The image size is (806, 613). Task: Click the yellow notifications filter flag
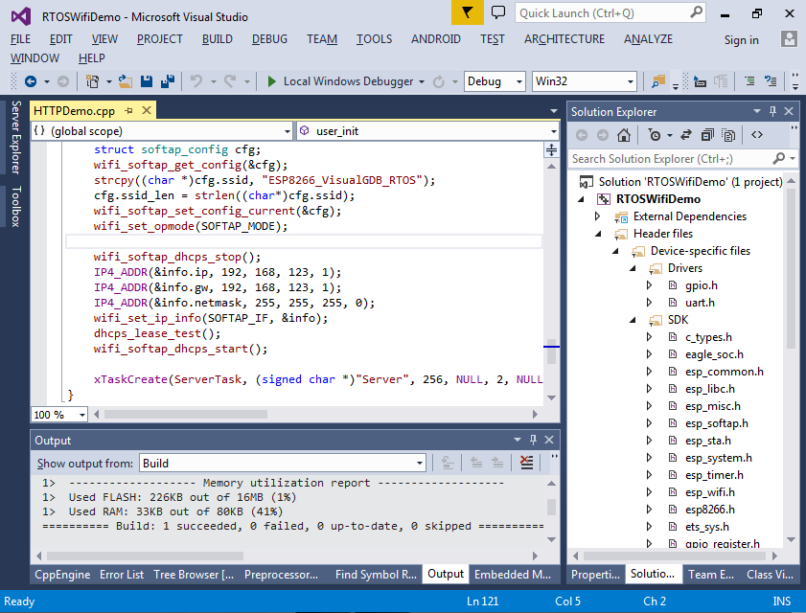click(x=468, y=12)
